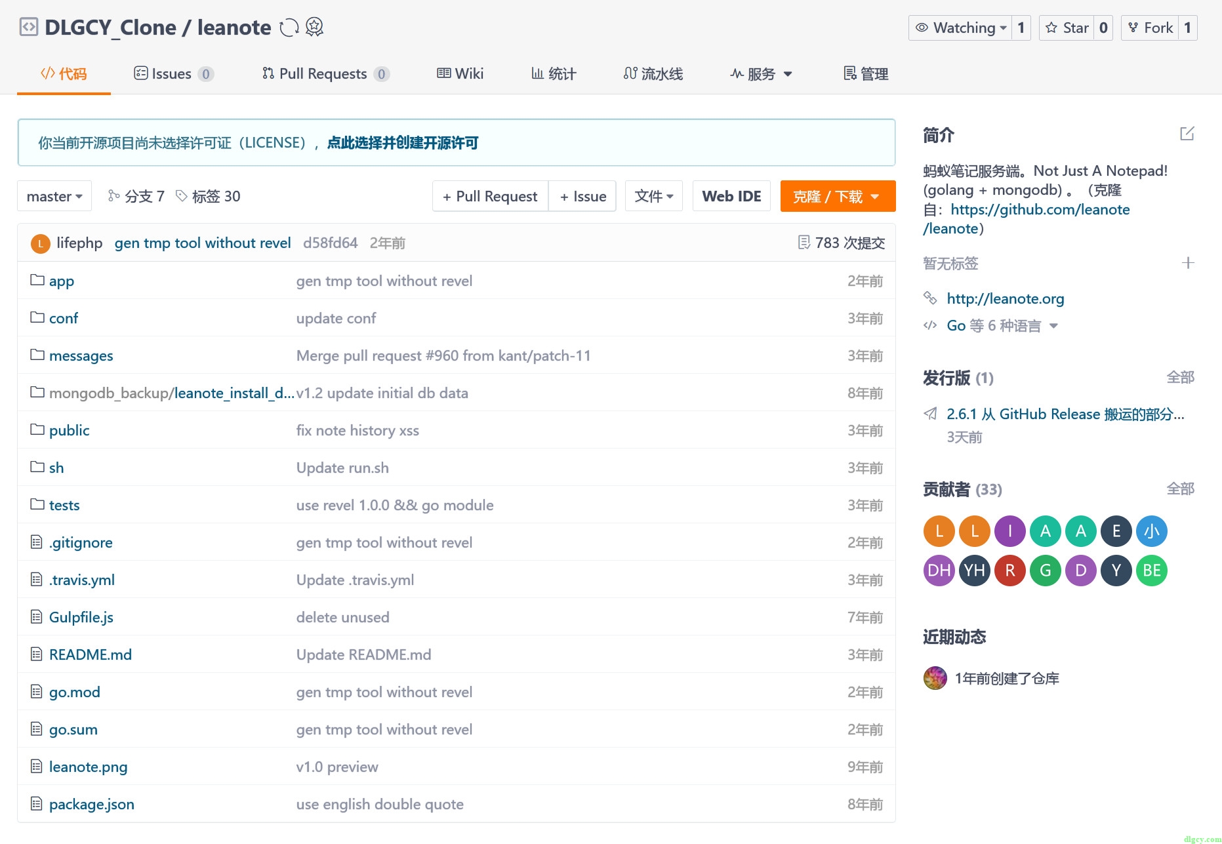Open the Wiki tab
Image resolution: width=1222 pixels, height=844 pixels.
click(x=460, y=74)
